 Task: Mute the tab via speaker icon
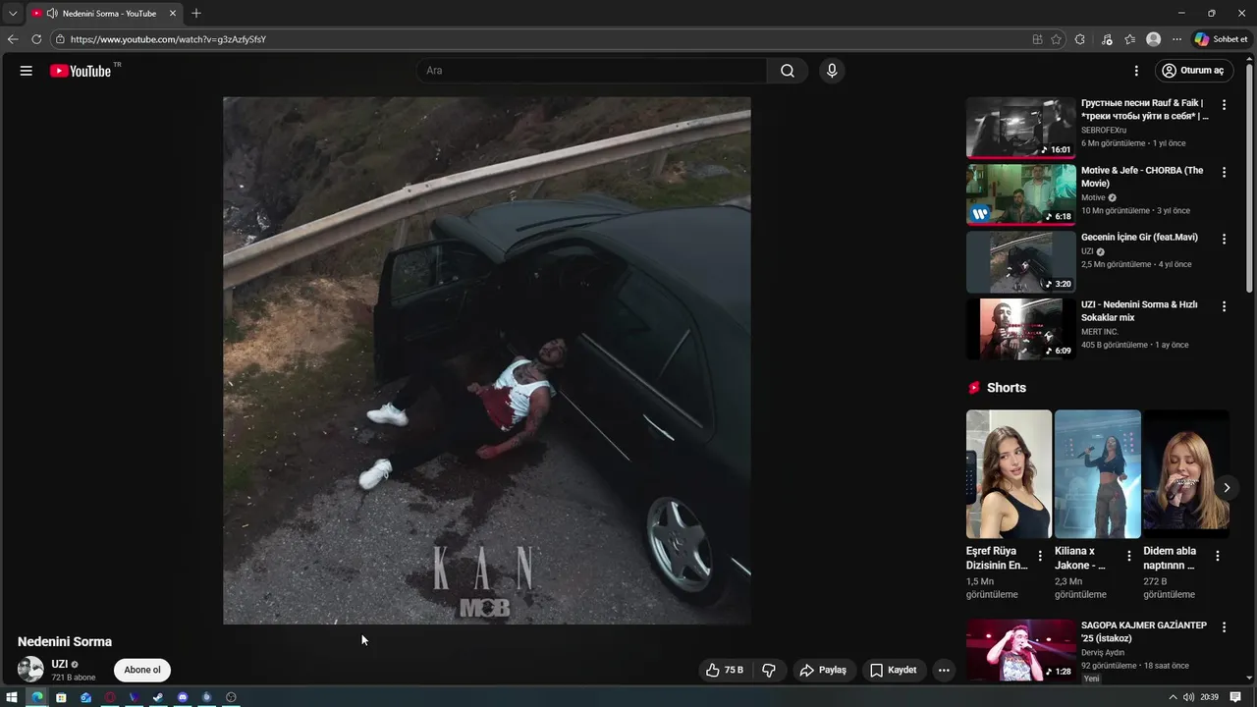[x=51, y=14]
